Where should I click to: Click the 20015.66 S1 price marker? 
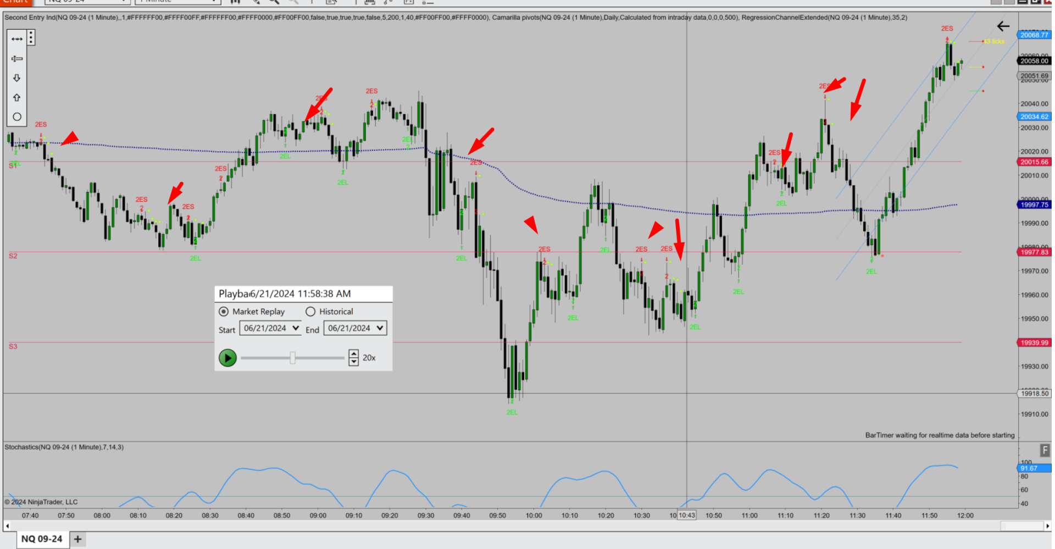(x=1034, y=162)
